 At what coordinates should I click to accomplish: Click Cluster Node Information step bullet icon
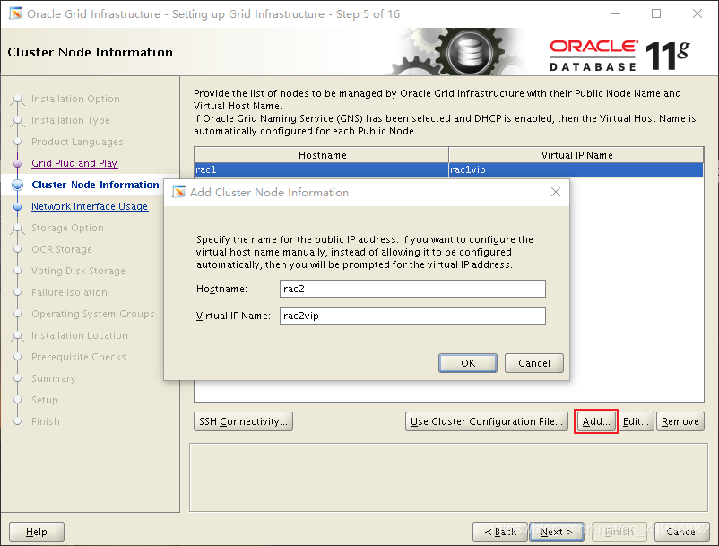tap(17, 185)
